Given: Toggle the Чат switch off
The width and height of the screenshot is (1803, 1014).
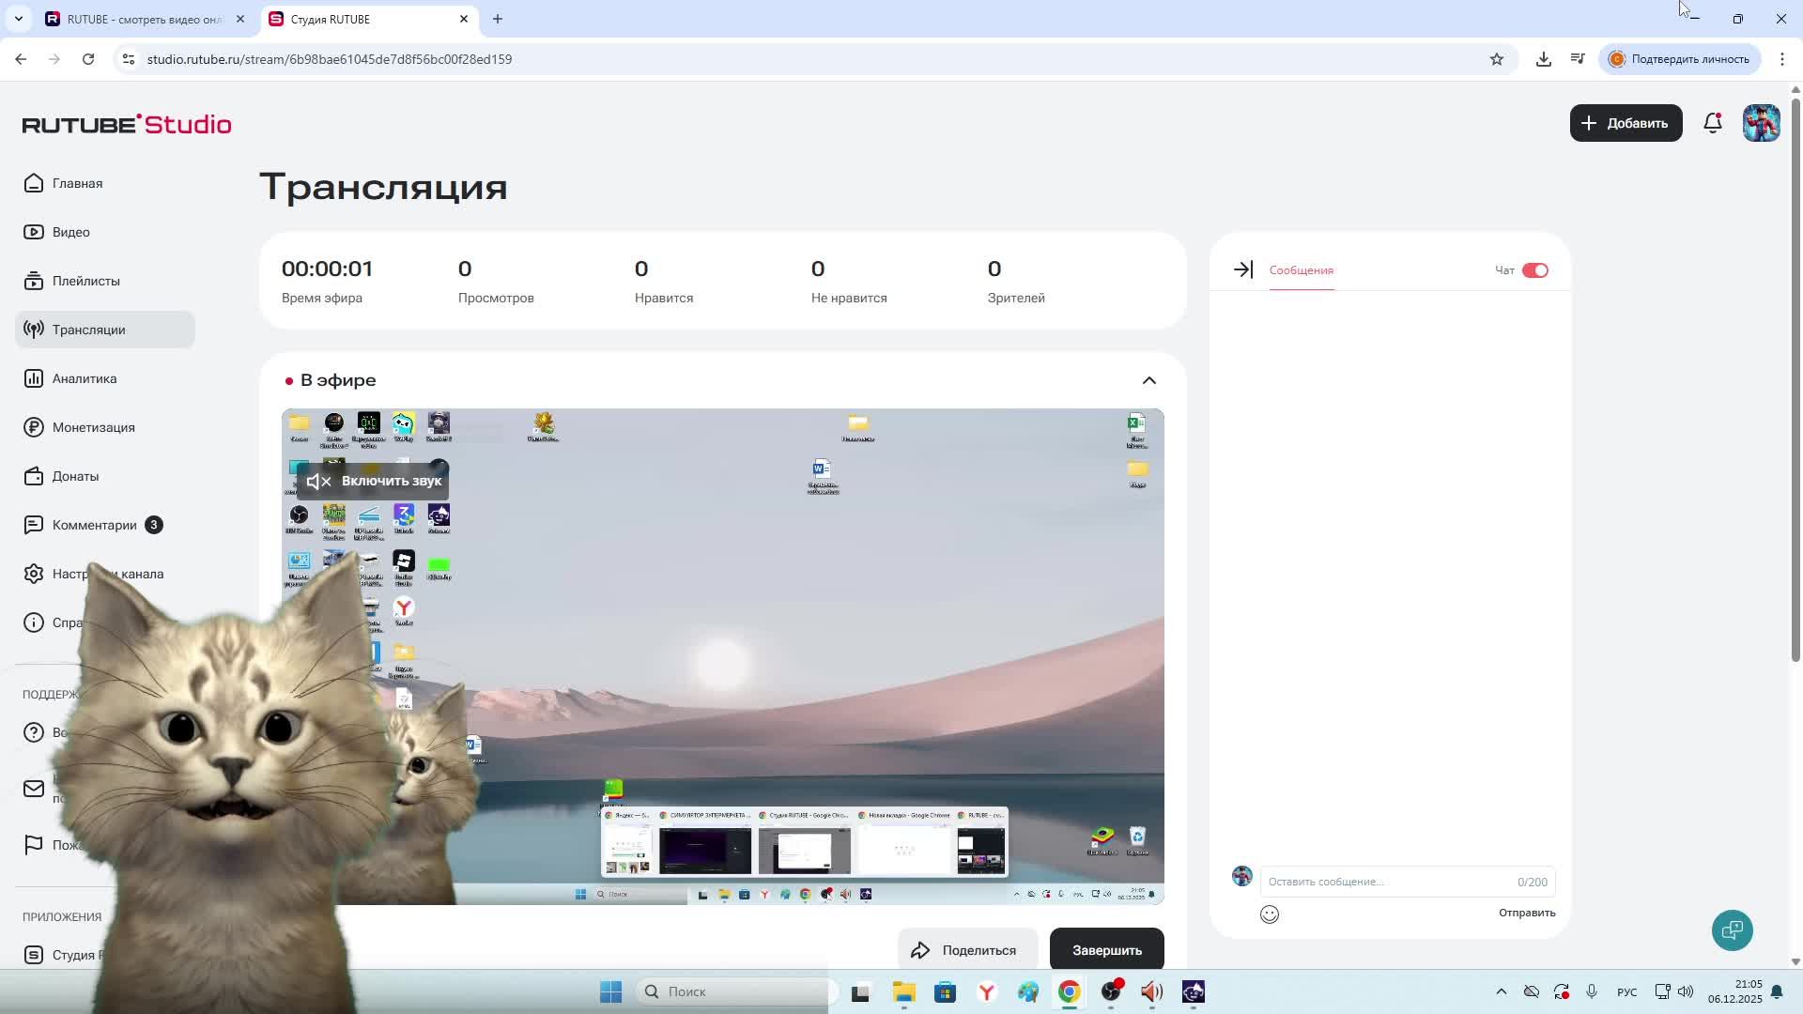Looking at the screenshot, I should 1534,270.
